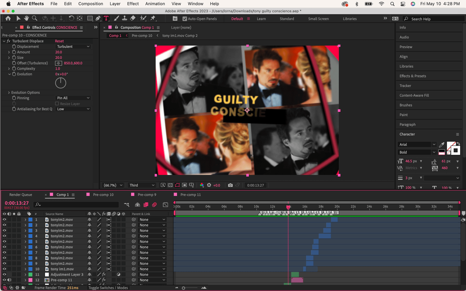
Task: Reset the Turbulent Displace effect
Action: coord(59,41)
